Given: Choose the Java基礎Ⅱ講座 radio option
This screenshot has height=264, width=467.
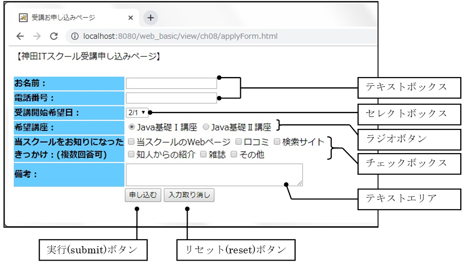Looking at the screenshot, I should click(206, 127).
